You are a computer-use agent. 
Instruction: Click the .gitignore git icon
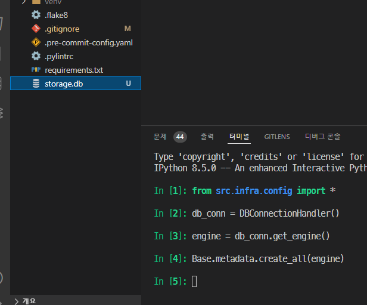(x=36, y=29)
